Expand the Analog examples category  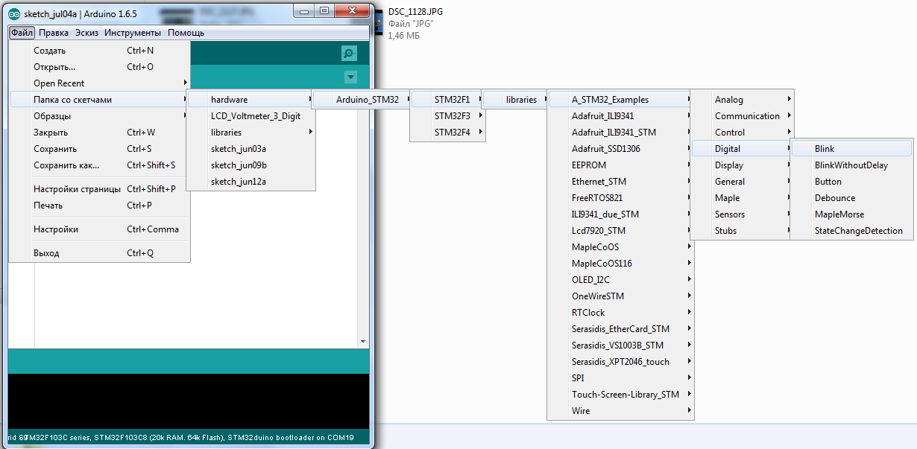(743, 100)
